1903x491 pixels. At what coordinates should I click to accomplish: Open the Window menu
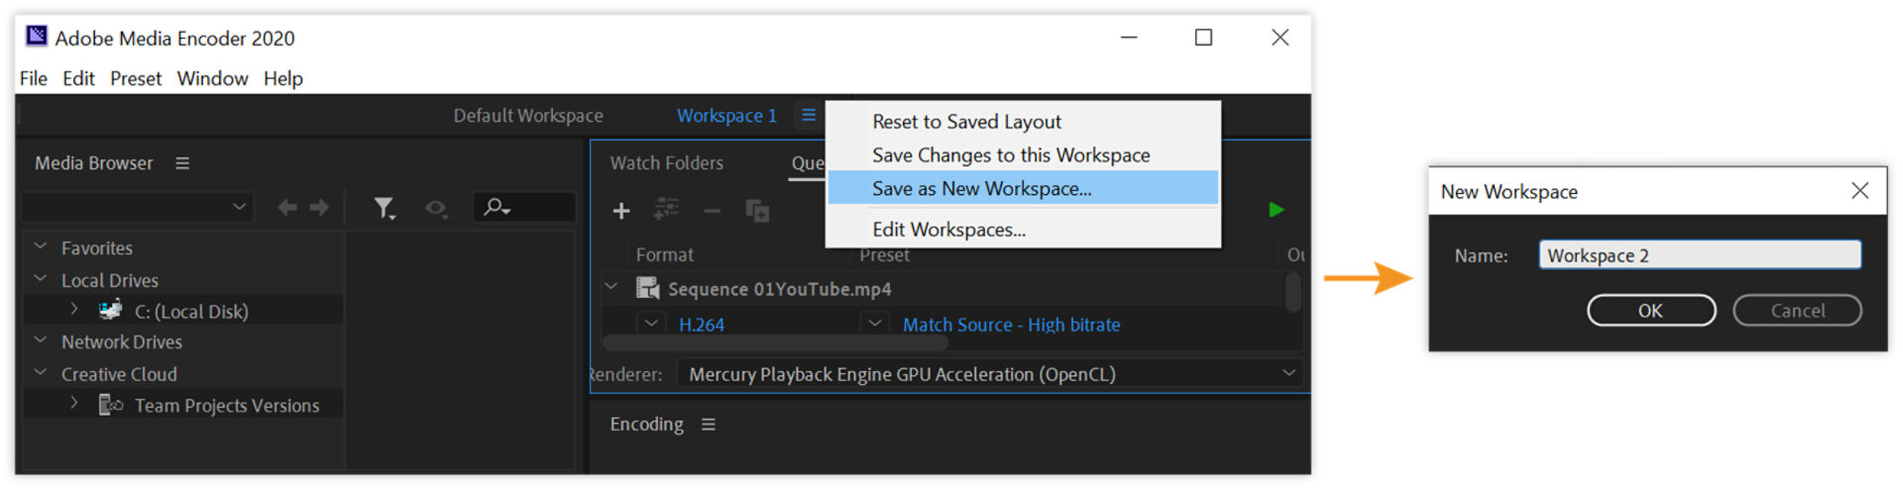[212, 78]
